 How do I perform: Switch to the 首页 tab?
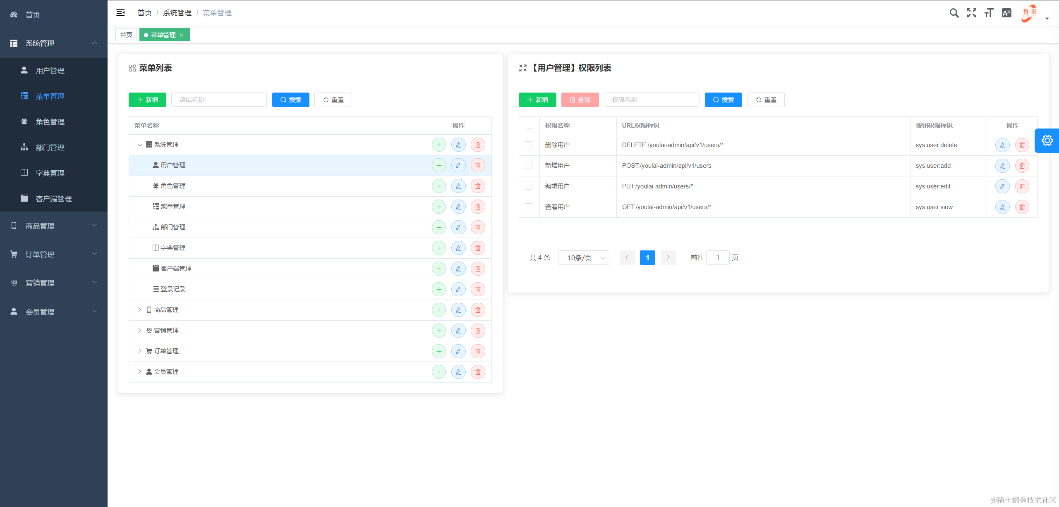tap(126, 35)
